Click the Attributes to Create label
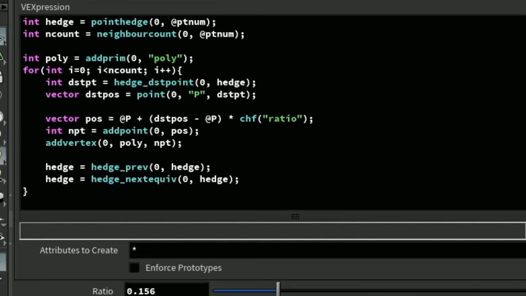This screenshot has width=526, height=296. pos(79,250)
